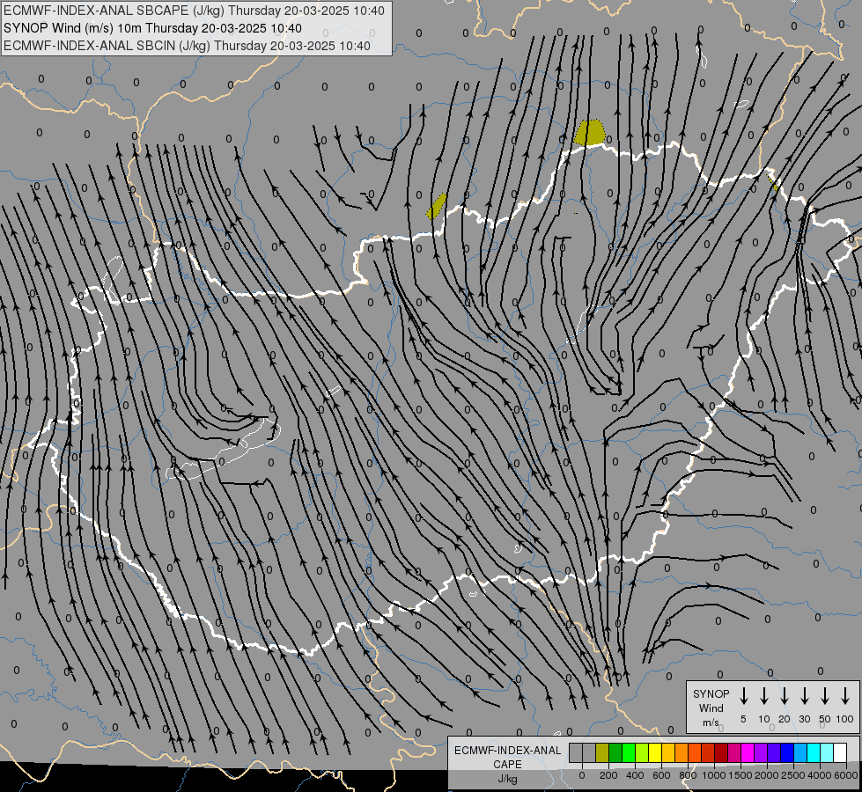Image resolution: width=862 pixels, height=792 pixels.
Task: Click the 30 m/s wind arrow in legend
Action: [x=804, y=696]
